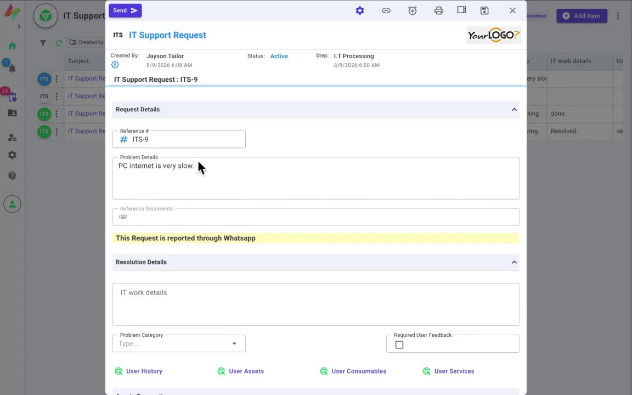
Task: Expand the sidebar with the small arrow
Action: 19,26
